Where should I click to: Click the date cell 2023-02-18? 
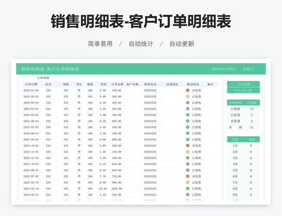pyautogui.click(x=31, y=188)
